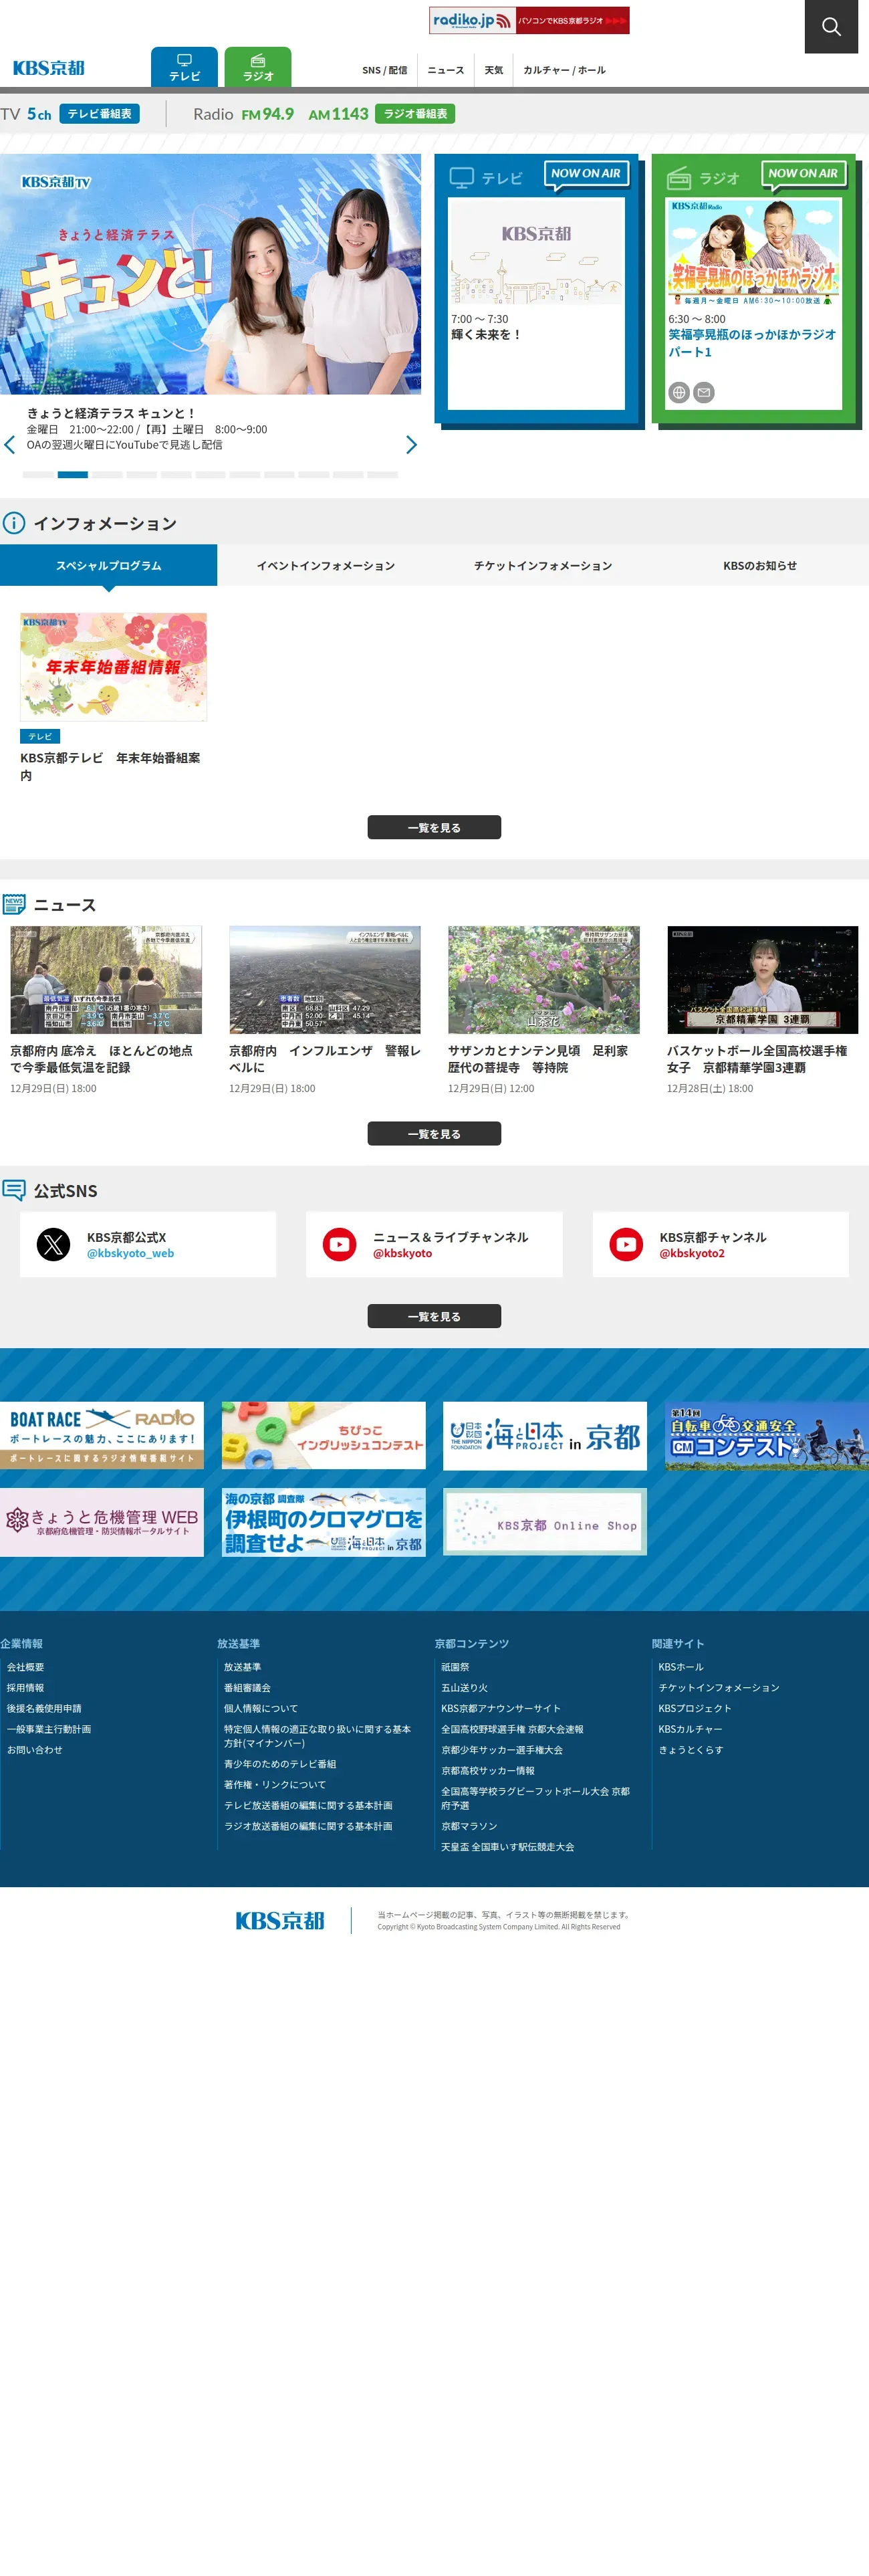Open KBS京都チャンネル YouTube icon

tap(626, 1244)
